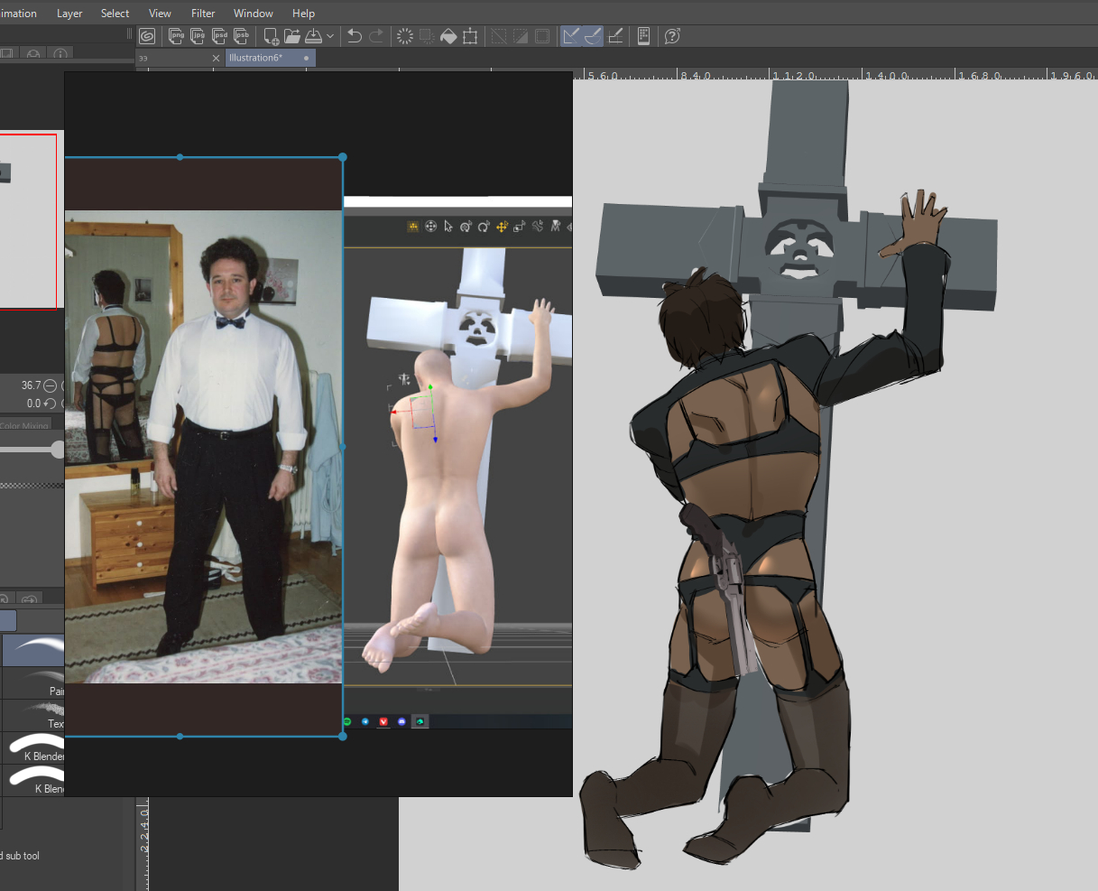
Task: Toggle Snap to Special Ruler button
Action: (x=593, y=36)
